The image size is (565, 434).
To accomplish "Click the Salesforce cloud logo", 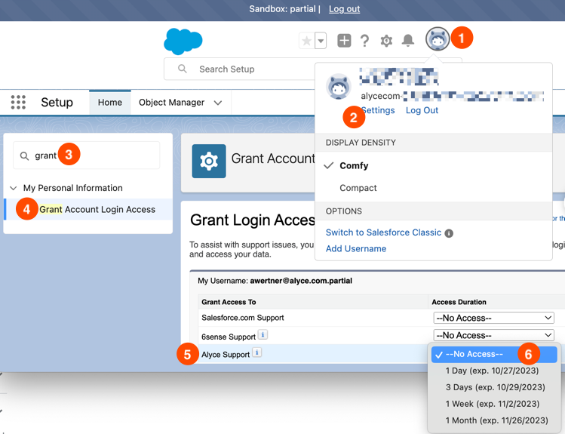I will click(x=183, y=42).
